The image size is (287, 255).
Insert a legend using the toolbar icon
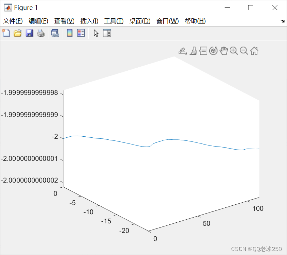(81, 33)
